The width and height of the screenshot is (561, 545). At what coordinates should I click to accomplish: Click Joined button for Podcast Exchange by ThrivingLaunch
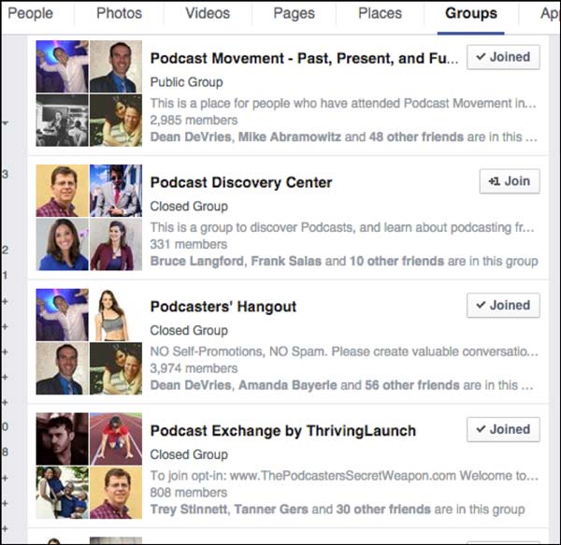click(x=503, y=429)
